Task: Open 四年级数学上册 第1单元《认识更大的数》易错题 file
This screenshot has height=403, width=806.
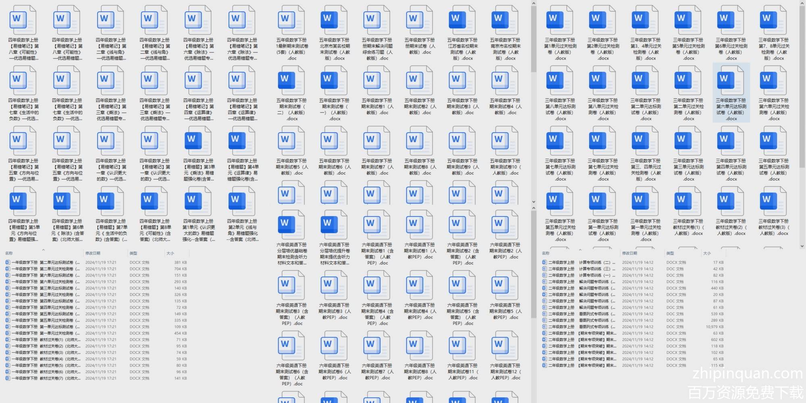Action: (198, 201)
